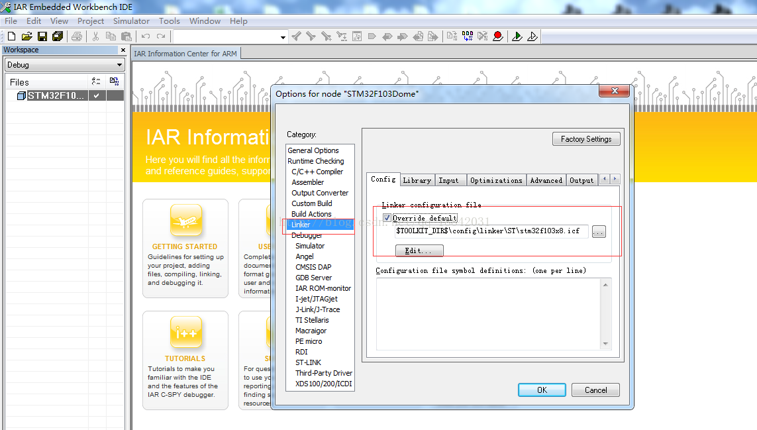This screenshot has width=757, height=430.
Task: Click the Getting Started icon tile
Action: click(x=185, y=221)
